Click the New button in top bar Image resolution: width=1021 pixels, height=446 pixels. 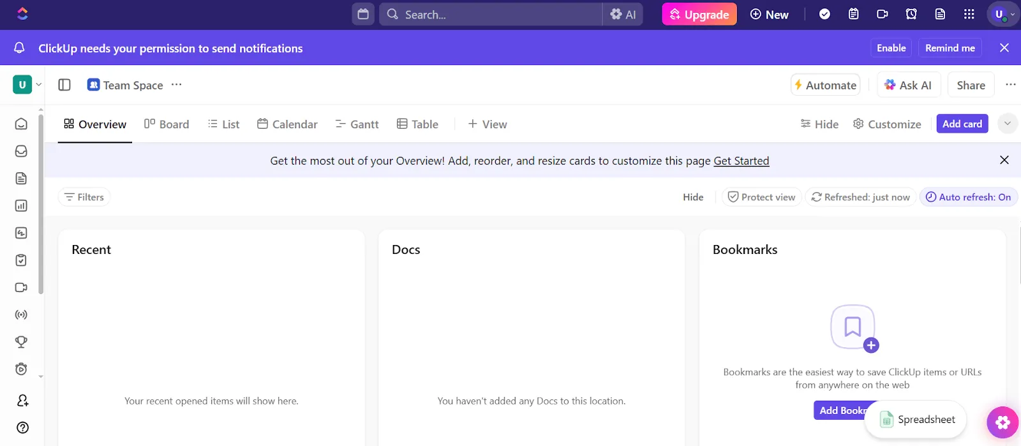[770, 14]
